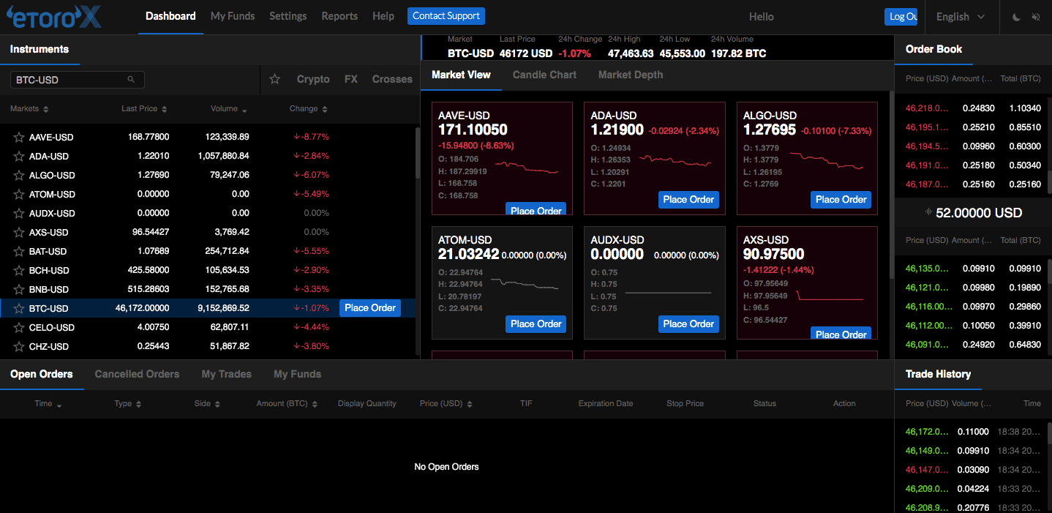
Task: Click the Contact Support button
Action: (x=446, y=15)
